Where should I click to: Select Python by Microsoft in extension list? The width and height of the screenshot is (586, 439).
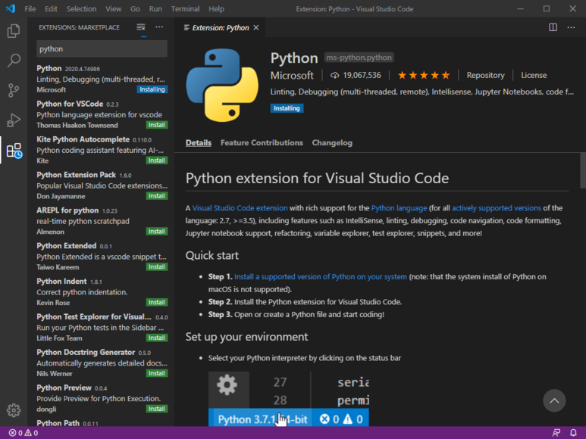(102, 79)
